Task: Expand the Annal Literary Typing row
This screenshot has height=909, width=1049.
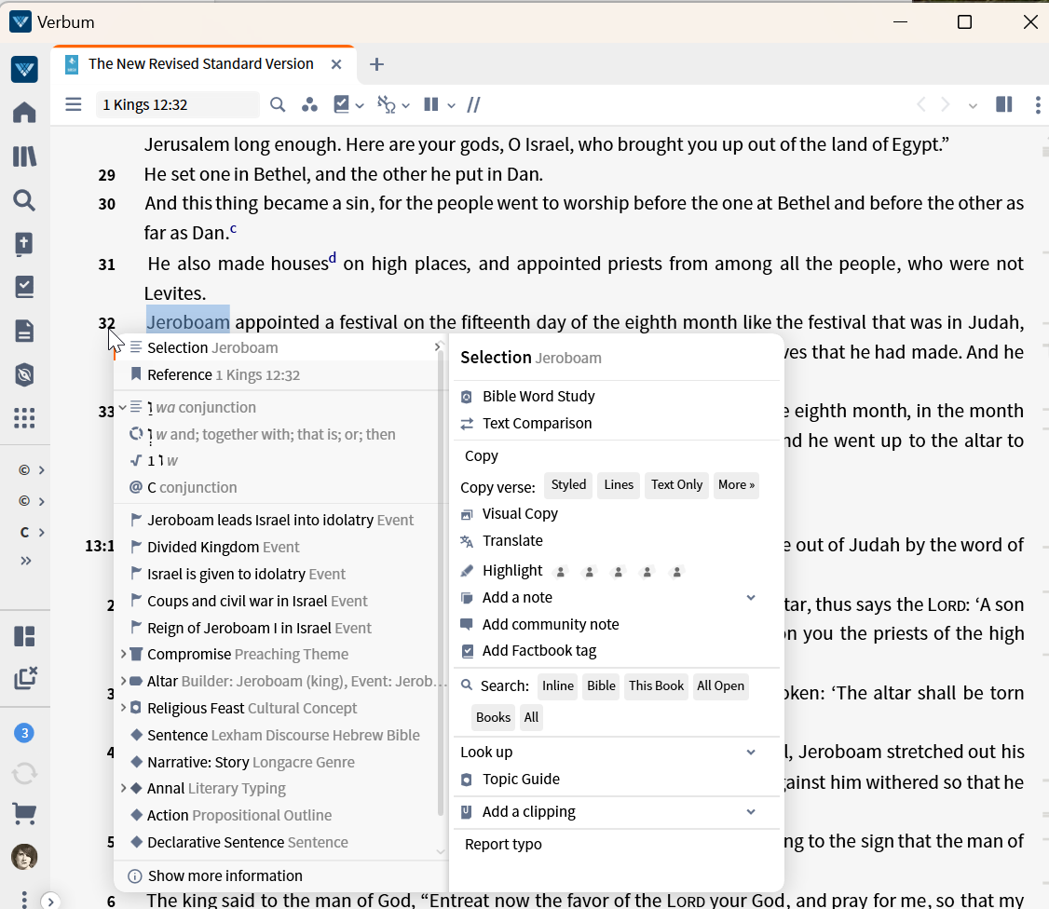Action: pyautogui.click(x=123, y=788)
